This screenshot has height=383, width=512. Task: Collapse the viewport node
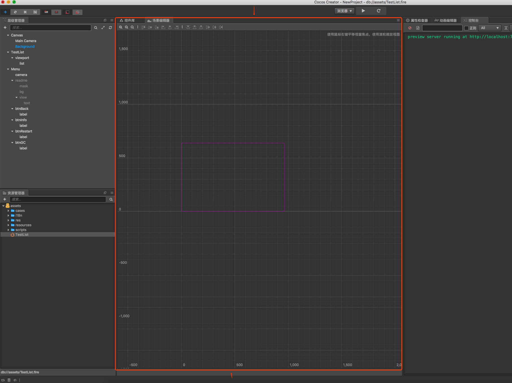(x=12, y=58)
